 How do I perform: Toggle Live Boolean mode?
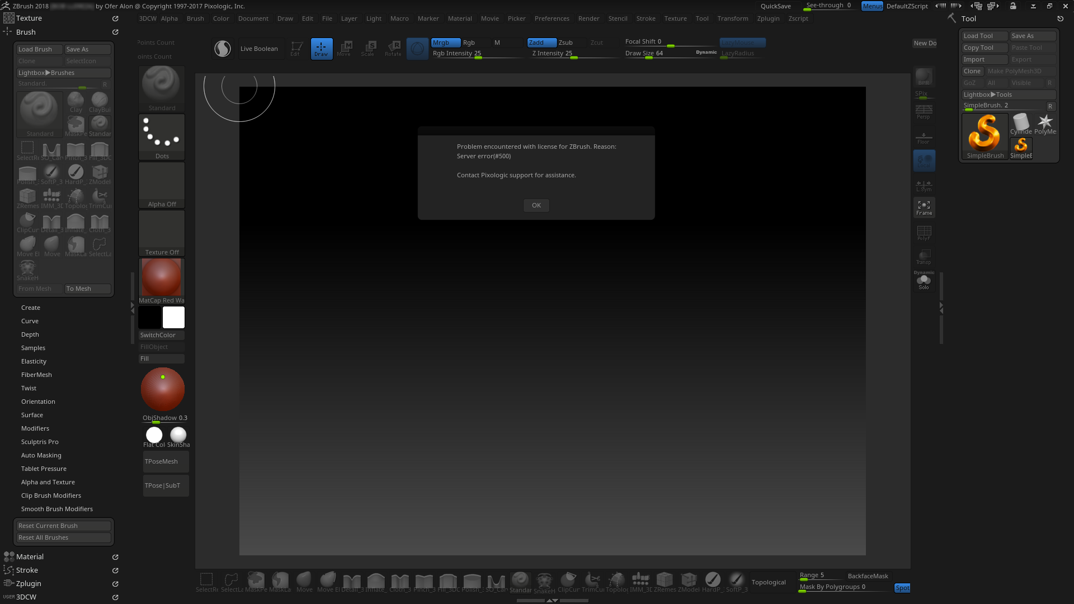(259, 49)
